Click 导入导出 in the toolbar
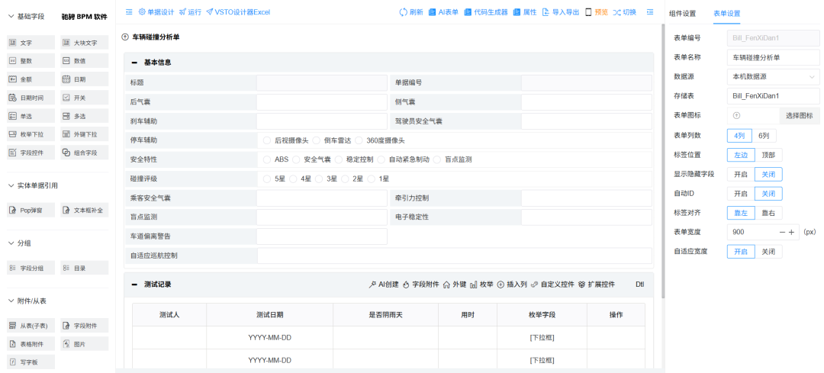The width and height of the screenshot is (824, 373). [x=561, y=12]
